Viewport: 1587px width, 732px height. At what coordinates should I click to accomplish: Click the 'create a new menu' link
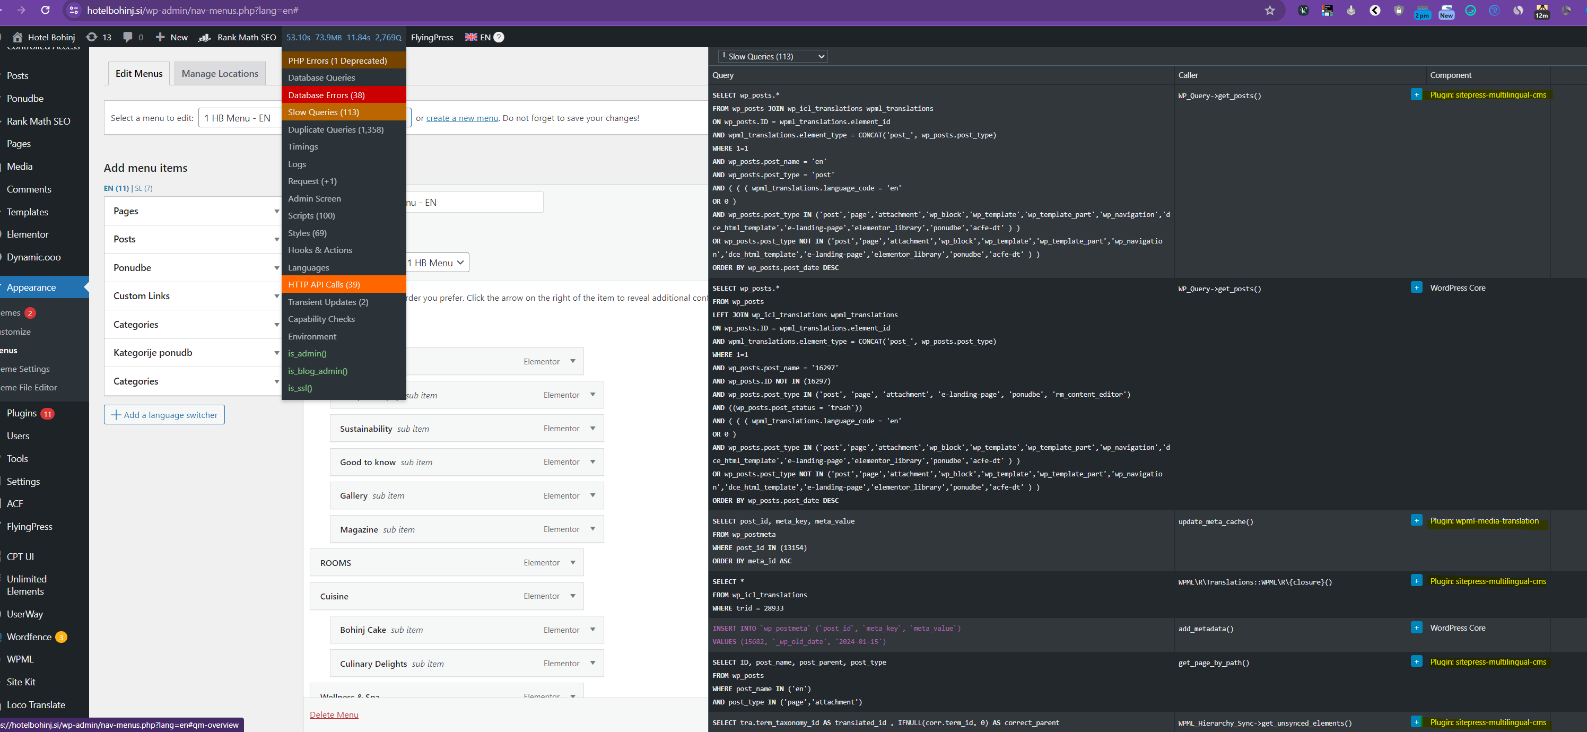pyautogui.click(x=462, y=118)
